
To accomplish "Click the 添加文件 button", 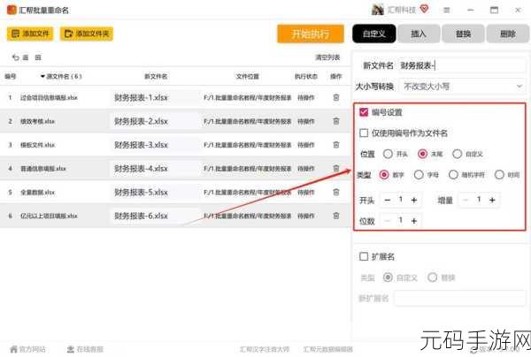I will [x=30, y=34].
